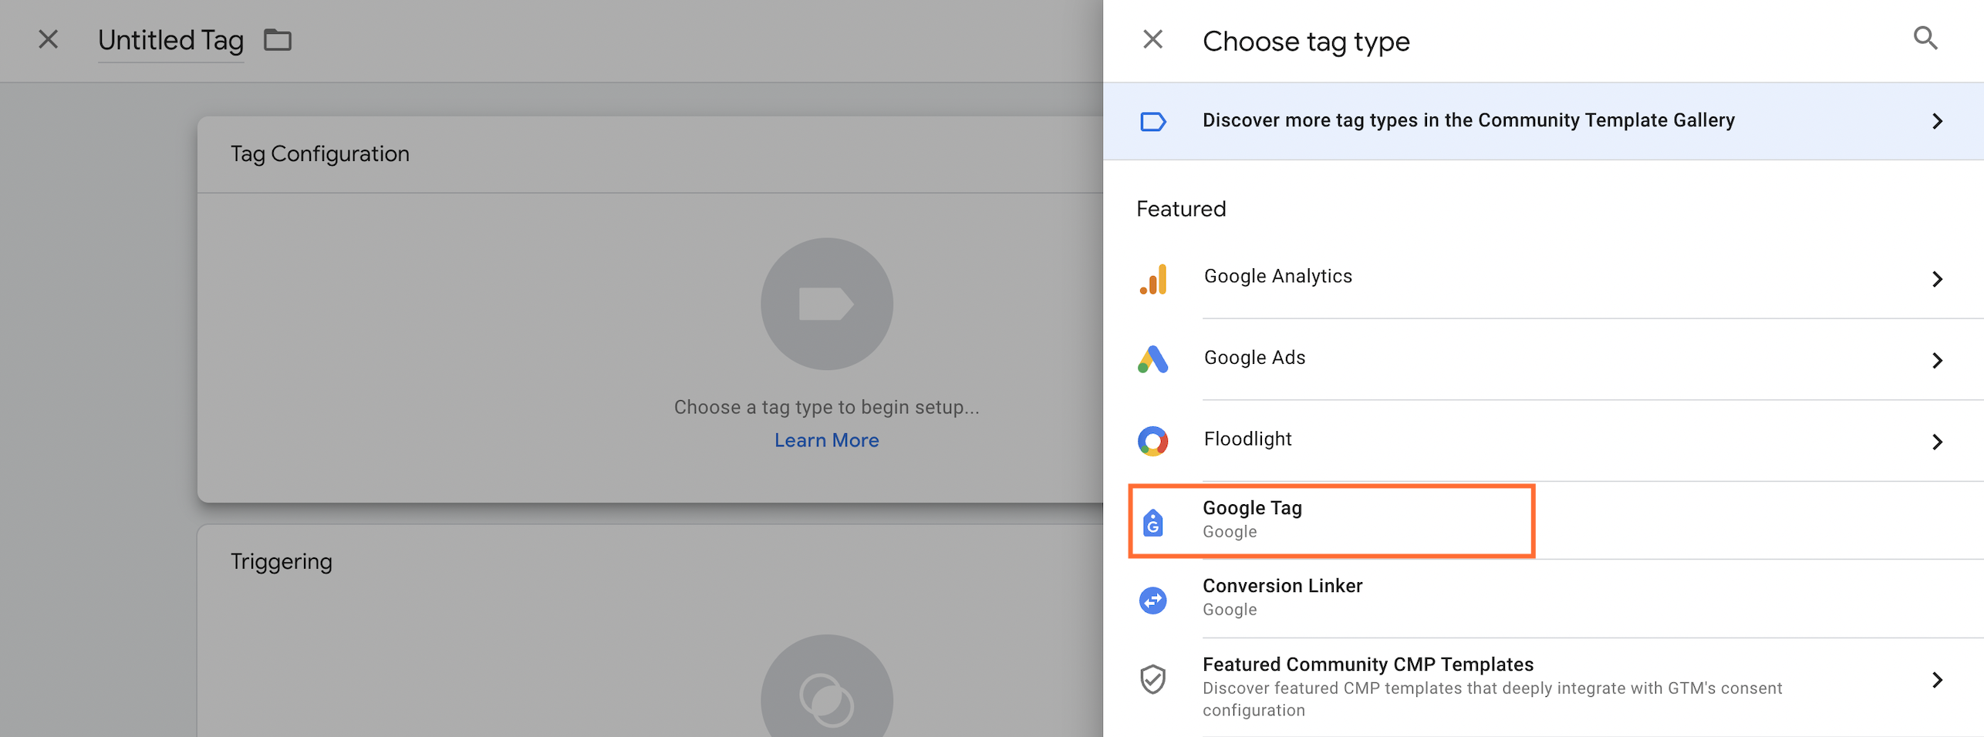Open the Floodlight tag options
The image size is (1984, 737).
pos(1938,442)
